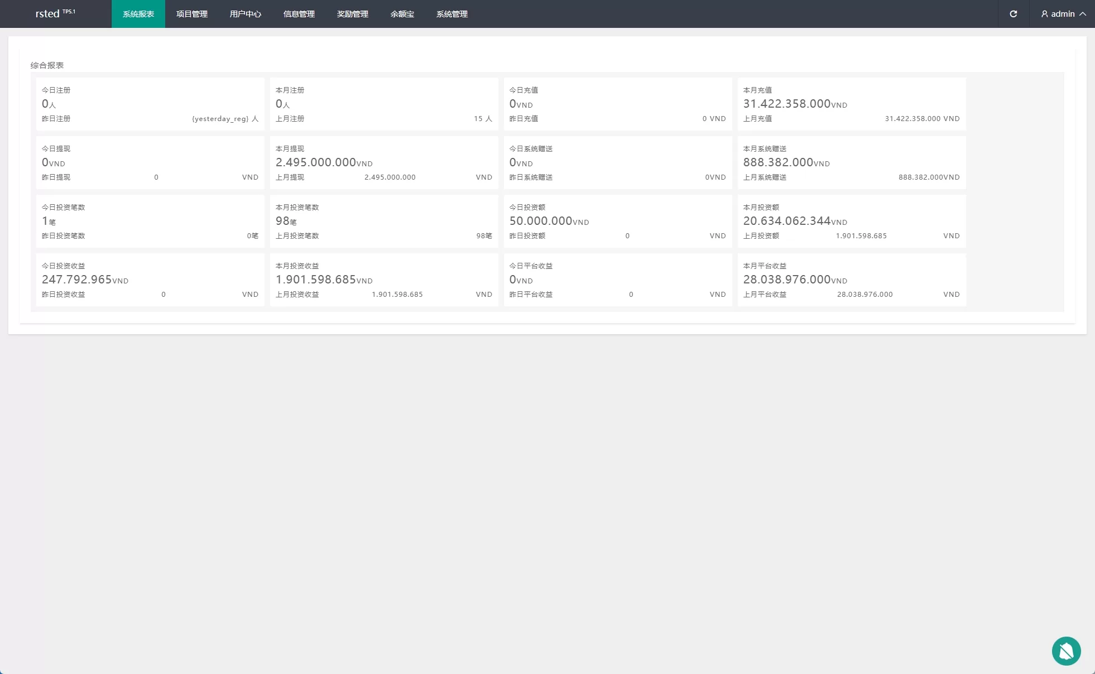Open the 系统管理 menu
Screen dimensions: 1095x674
pos(452,14)
